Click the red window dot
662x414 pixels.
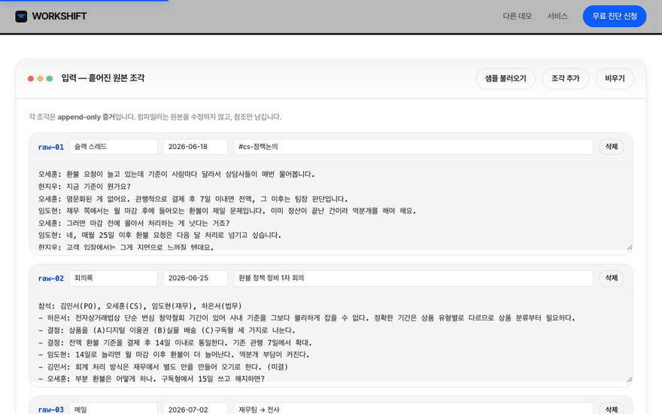tap(31, 78)
